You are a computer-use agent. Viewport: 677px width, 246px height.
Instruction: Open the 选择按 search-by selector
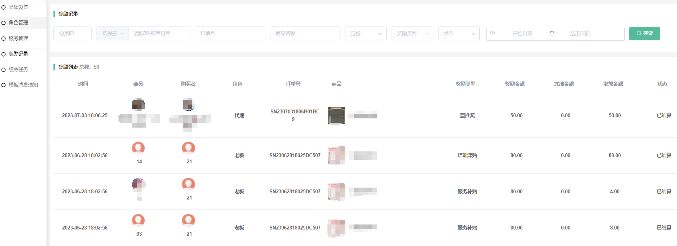click(112, 33)
